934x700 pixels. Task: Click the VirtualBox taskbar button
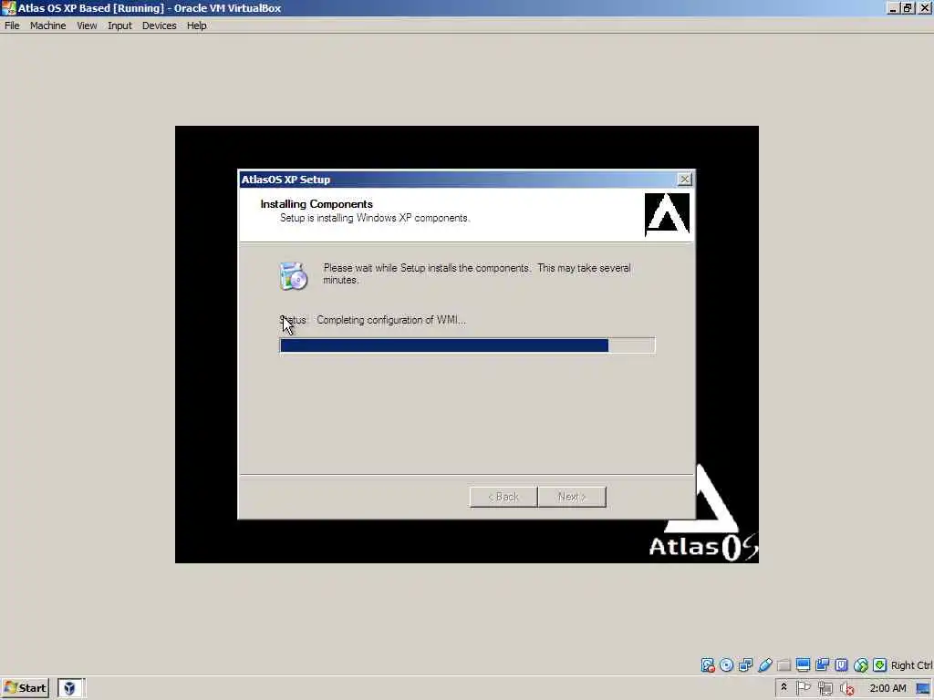tap(71, 688)
